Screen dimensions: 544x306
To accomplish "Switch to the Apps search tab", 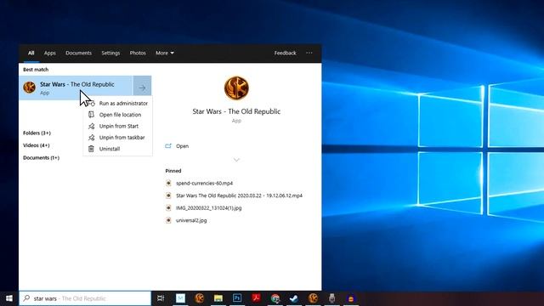I will 49,53.
